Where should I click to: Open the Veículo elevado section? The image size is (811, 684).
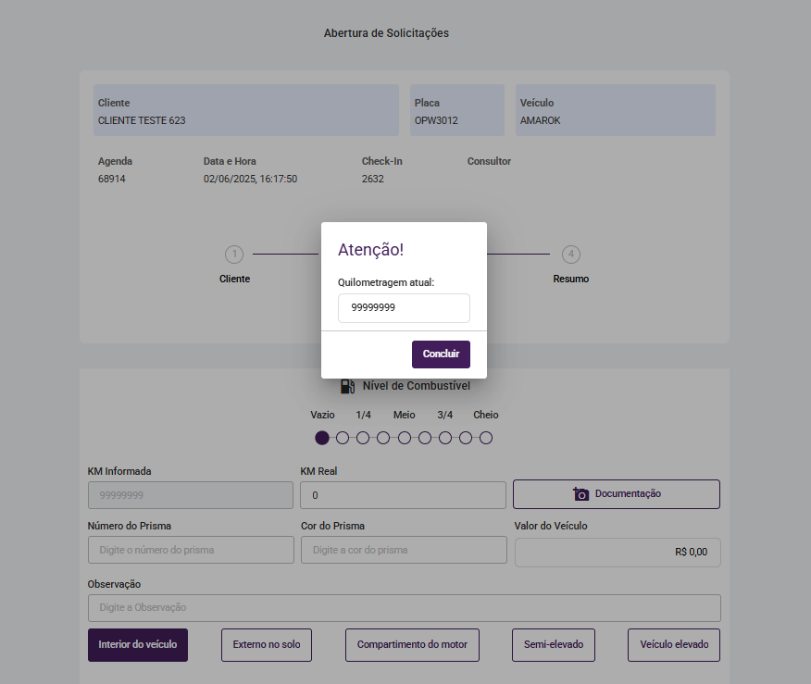pyautogui.click(x=674, y=645)
